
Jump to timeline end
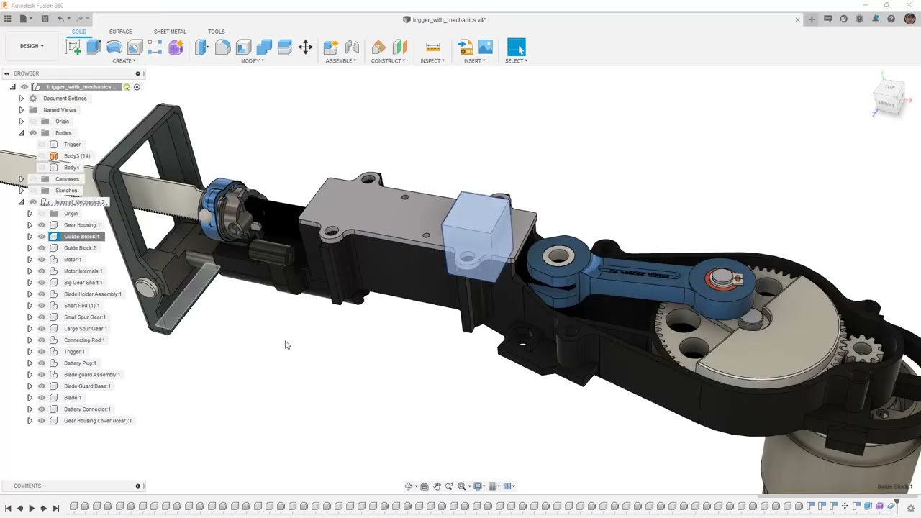[56, 508]
